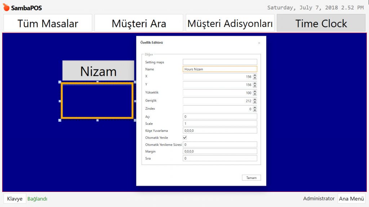Decrease Genişlik using the down spinner
Image resolution: width=369 pixels, height=207 pixels.
(x=255, y=102)
